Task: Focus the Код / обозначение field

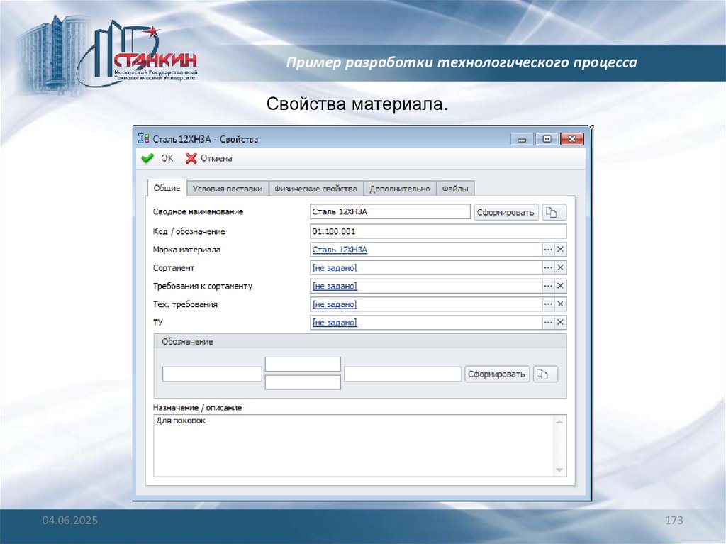Action: click(x=438, y=231)
